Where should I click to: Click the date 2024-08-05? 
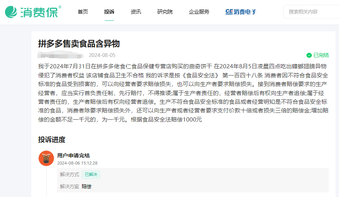coord(102,55)
